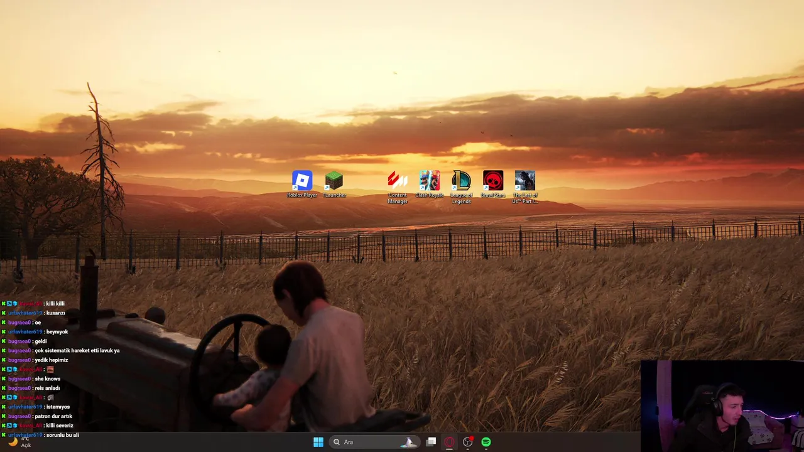Click chat message 'sorunlu bu ali'
804x452 pixels.
63,435
